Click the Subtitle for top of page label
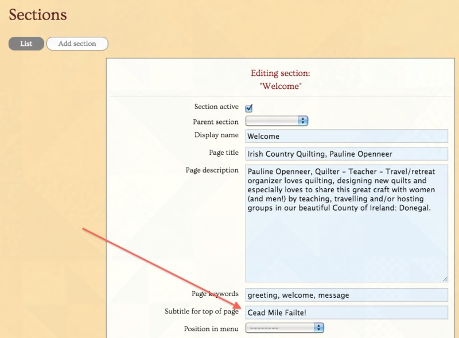The height and width of the screenshot is (338, 459). tap(201, 311)
